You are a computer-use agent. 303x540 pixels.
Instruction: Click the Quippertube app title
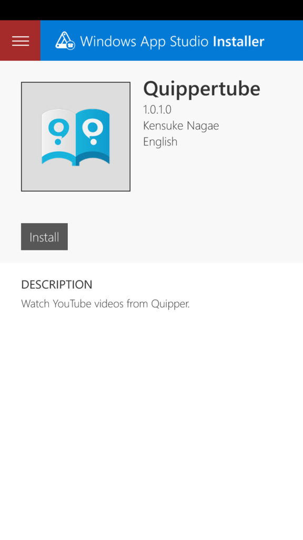pos(201,89)
